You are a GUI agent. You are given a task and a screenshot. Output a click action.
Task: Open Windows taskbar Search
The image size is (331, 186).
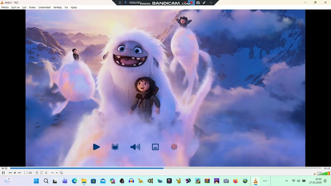point(46,181)
